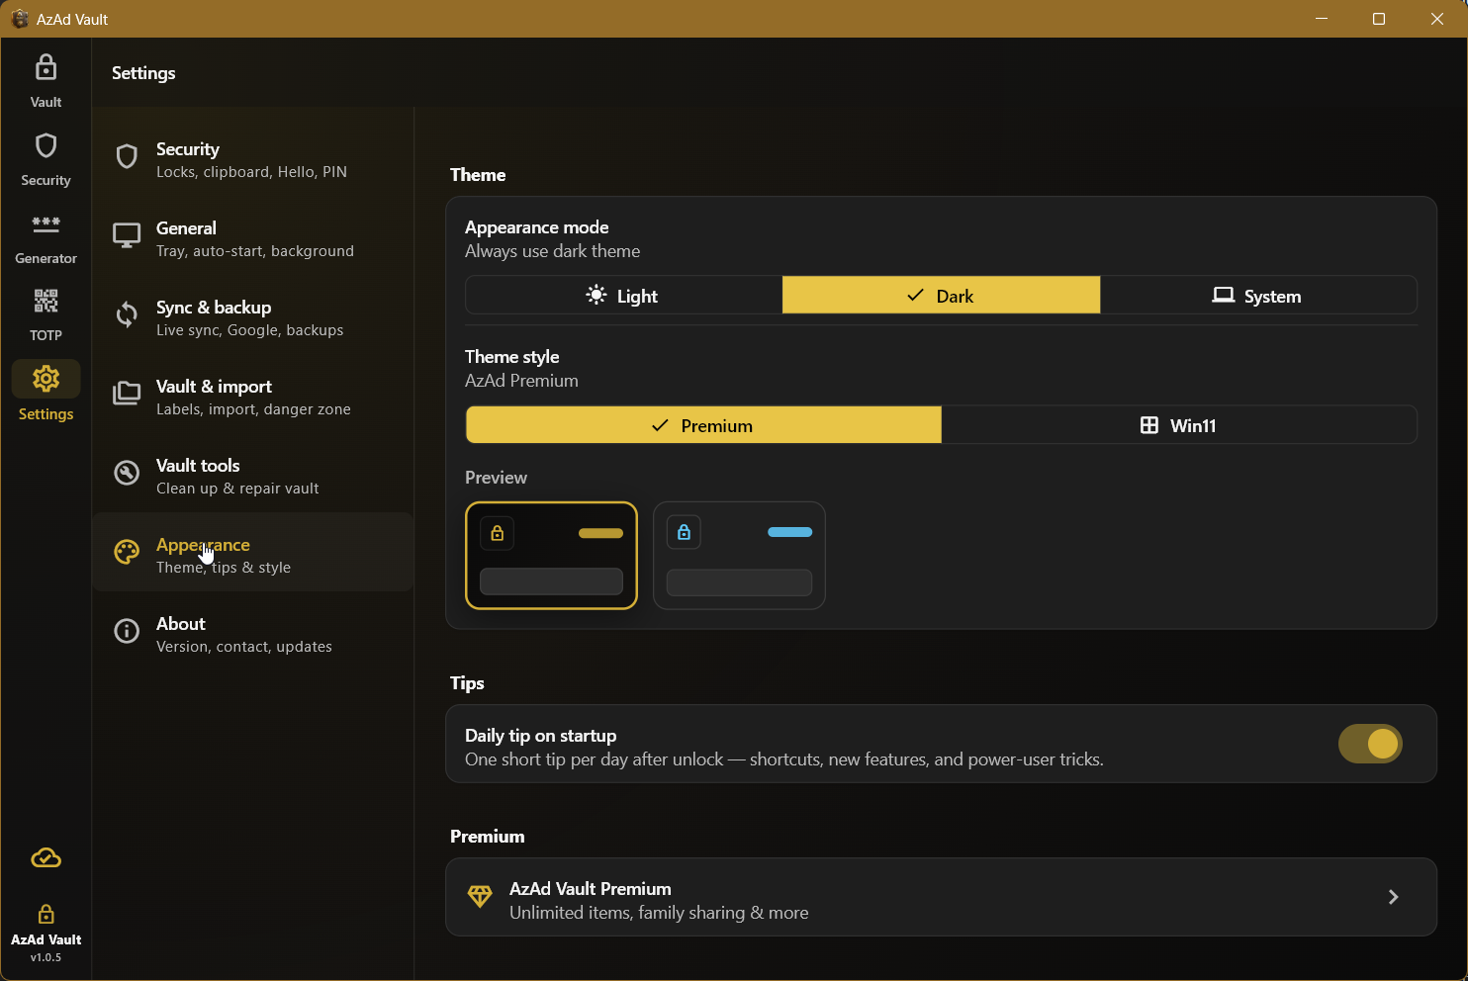The height and width of the screenshot is (981, 1468).
Task: Click the 'Theme' section heading
Action: click(478, 175)
